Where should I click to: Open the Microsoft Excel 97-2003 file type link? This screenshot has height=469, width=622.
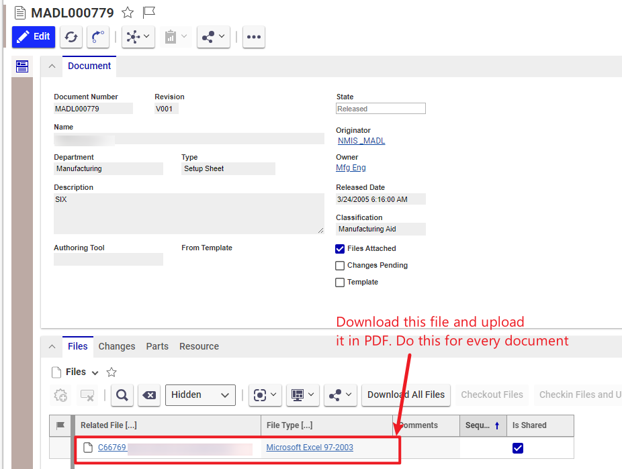tap(310, 448)
